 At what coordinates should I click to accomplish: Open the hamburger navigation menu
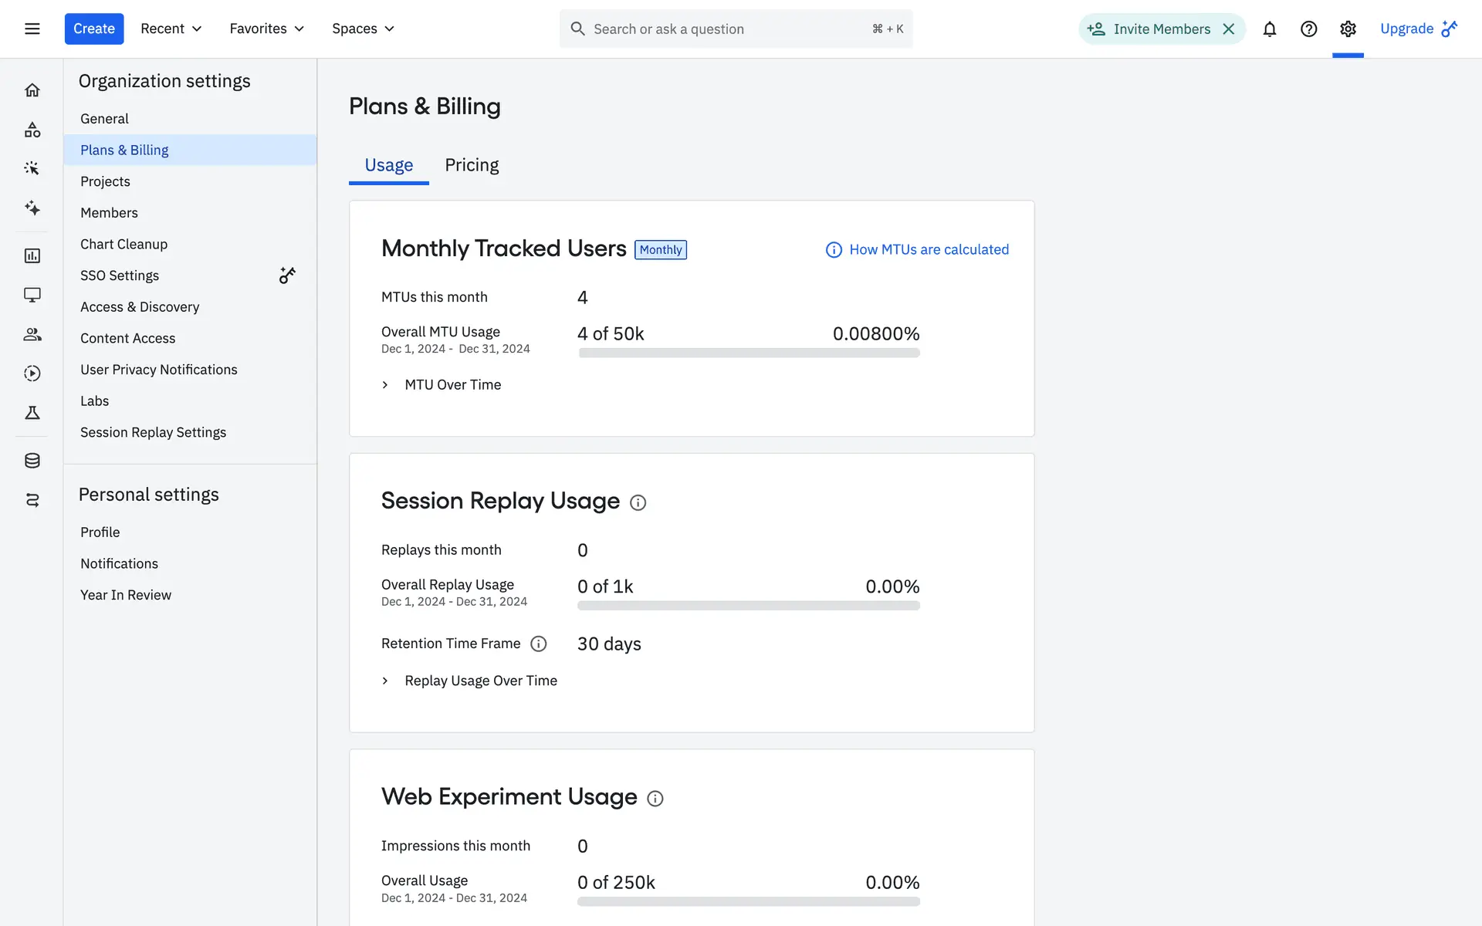coord(32,29)
